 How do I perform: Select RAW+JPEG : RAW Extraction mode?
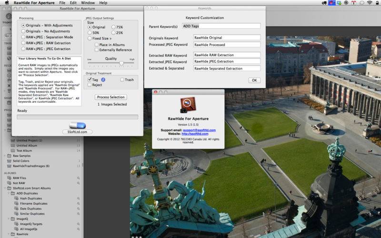tap(23, 43)
